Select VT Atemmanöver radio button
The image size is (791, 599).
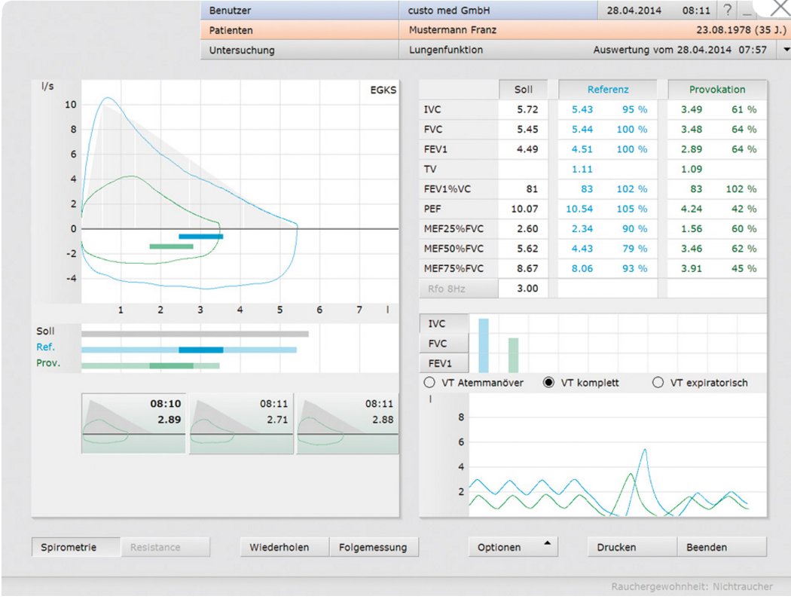pyautogui.click(x=430, y=383)
